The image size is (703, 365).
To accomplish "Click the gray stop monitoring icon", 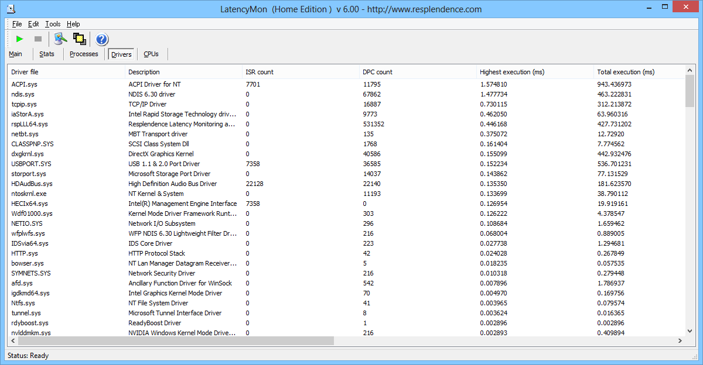I will click(x=38, y=39).
